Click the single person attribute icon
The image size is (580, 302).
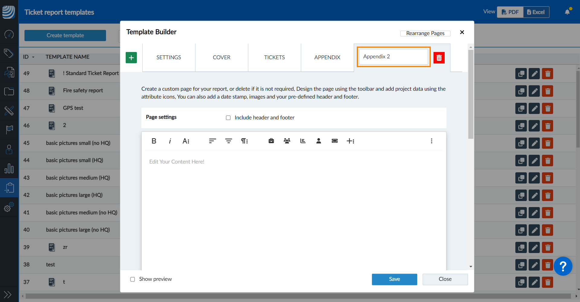click(318, 141)
